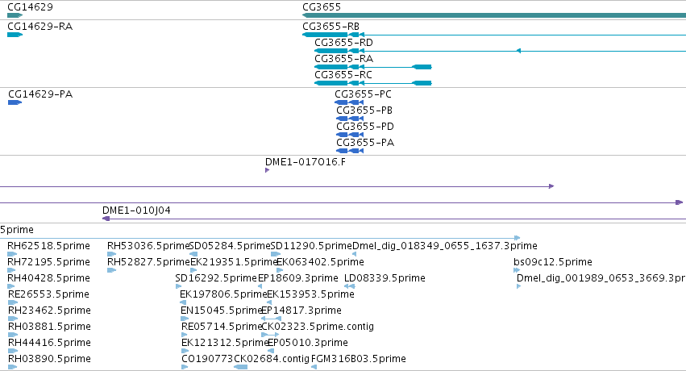This screenshot has width=686, height=371.
Task: Select the EK197806.5prime EST arrow
Action: pyautogui.click(x=183, y=302)
